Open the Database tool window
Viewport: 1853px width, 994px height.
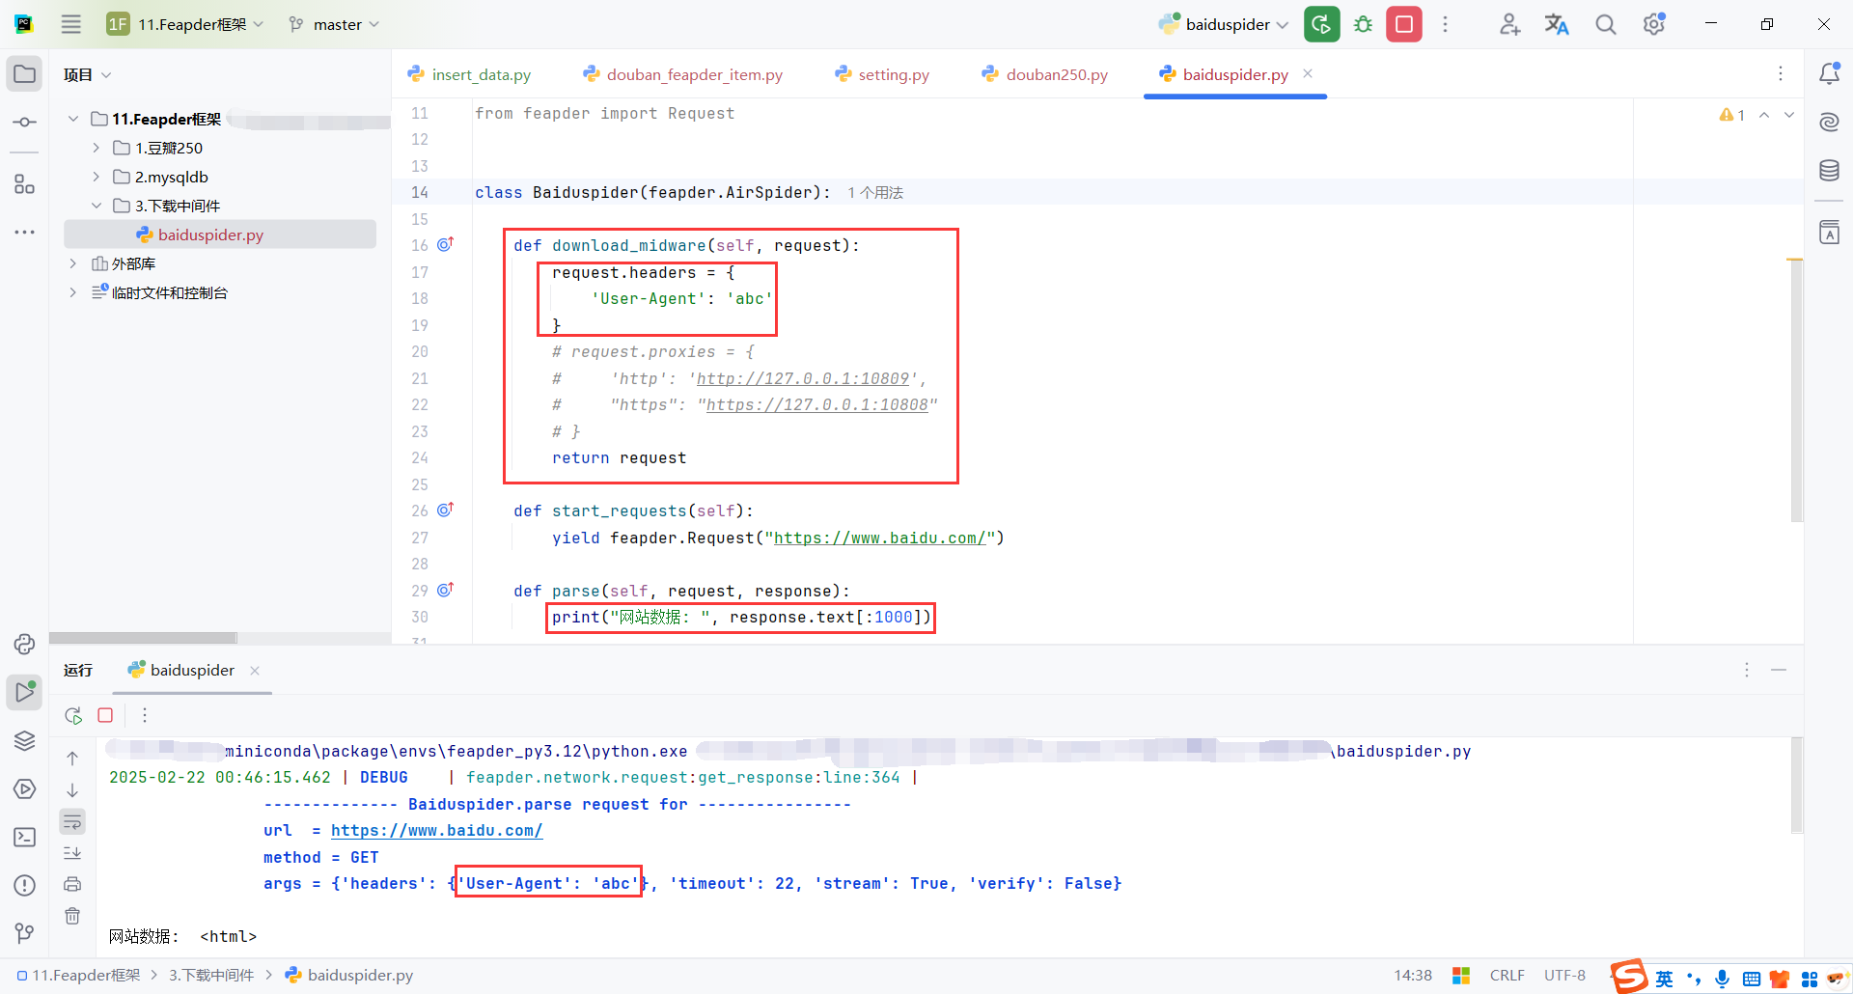1829,170
